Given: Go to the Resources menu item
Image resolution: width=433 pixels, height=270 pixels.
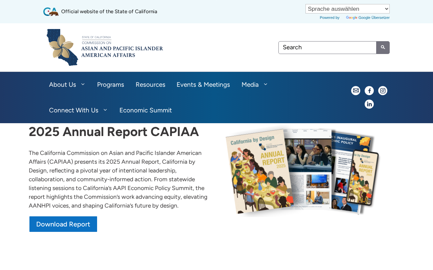Looking at the screenshot, I should pos(151,85).
